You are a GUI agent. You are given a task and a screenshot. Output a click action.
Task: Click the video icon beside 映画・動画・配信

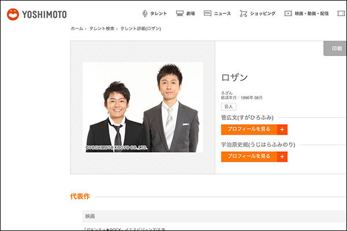point(288,13)
